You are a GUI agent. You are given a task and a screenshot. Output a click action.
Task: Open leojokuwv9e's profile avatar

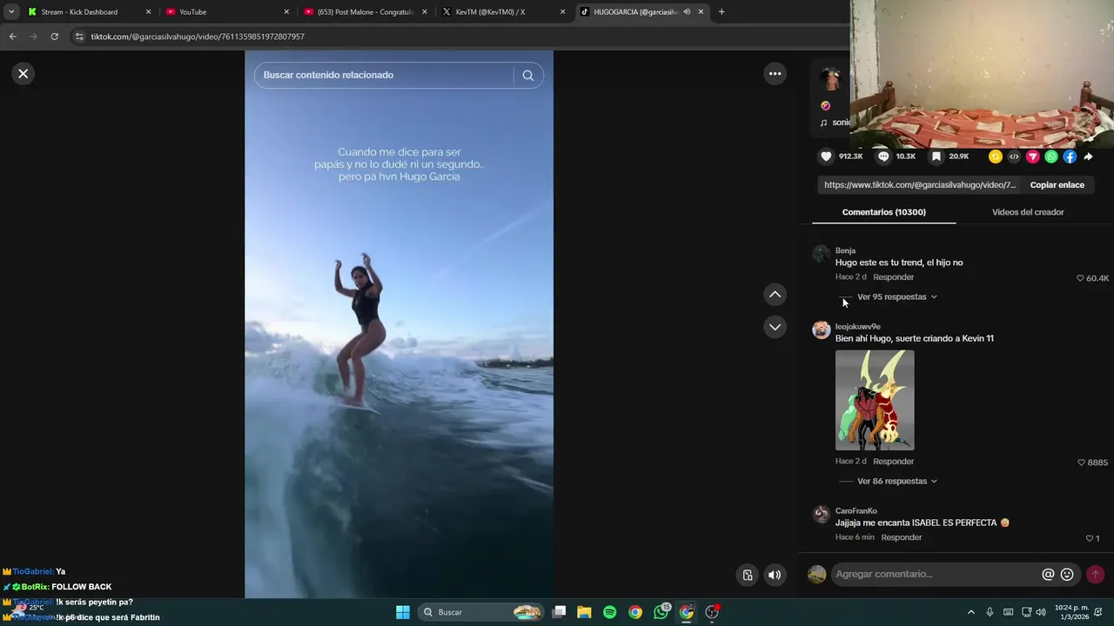[821, 330]
